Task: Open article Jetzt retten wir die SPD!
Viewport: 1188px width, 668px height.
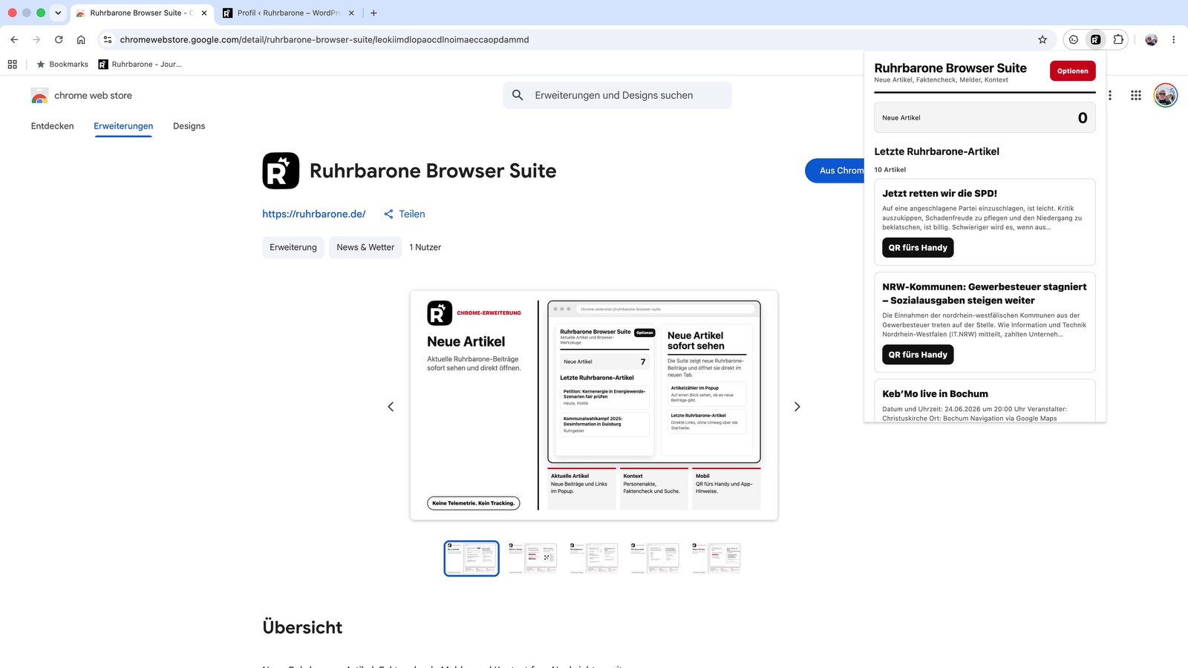Action: pyautogui.click(x=939, y=194)
